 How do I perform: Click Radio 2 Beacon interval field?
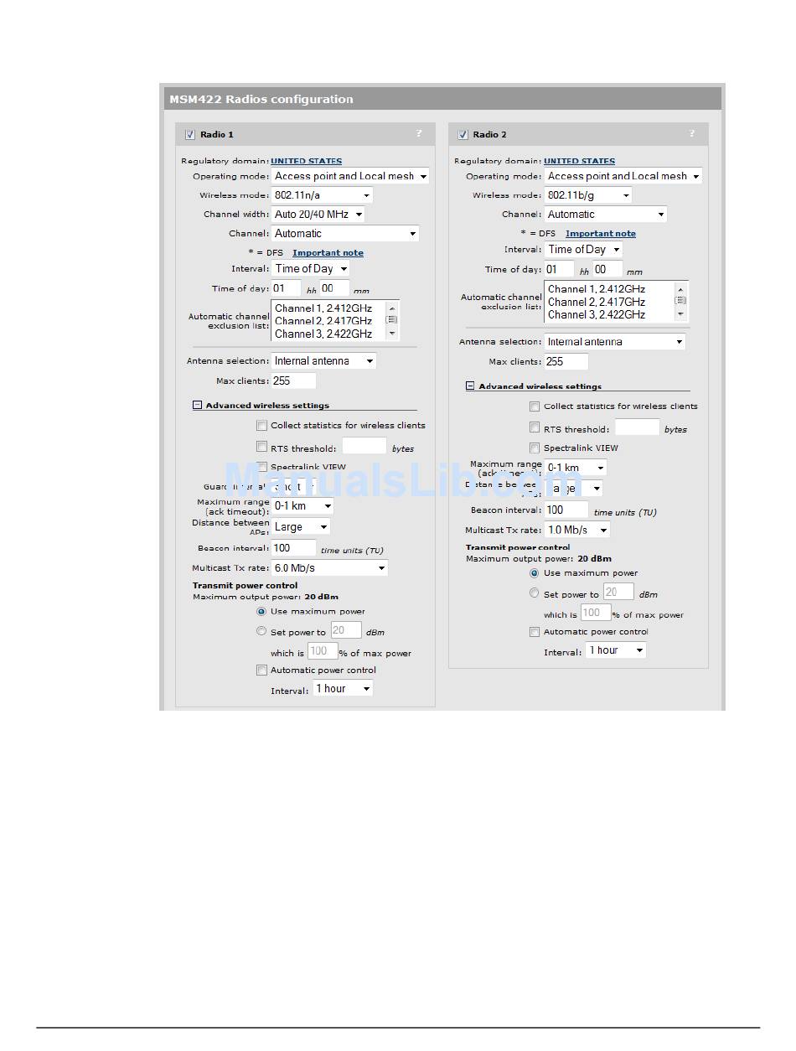pos(566,510)
